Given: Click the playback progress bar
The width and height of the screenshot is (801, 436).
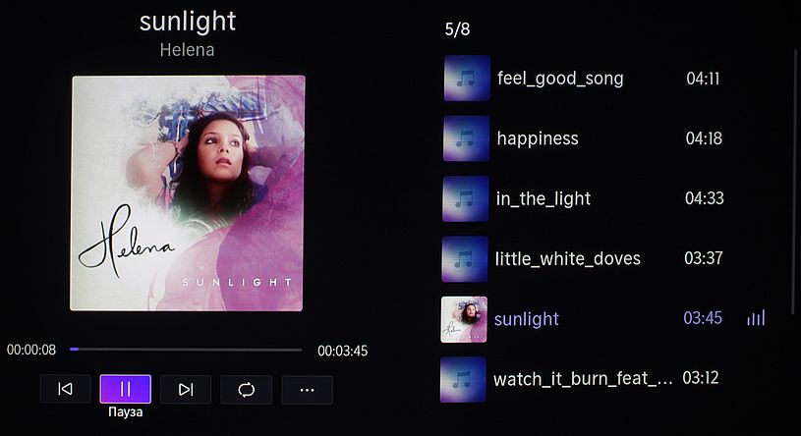Looking at the screenshot, I should (186, 350).
